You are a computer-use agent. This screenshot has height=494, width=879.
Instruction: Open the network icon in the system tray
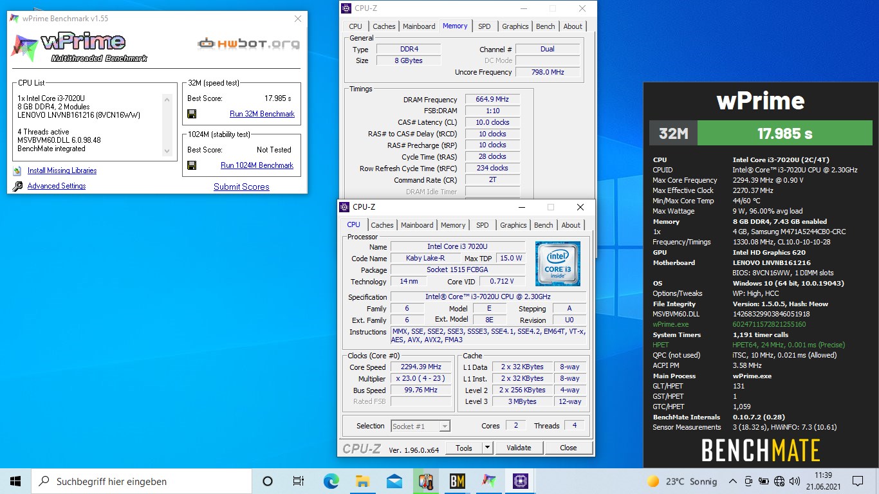click(780, 481)
